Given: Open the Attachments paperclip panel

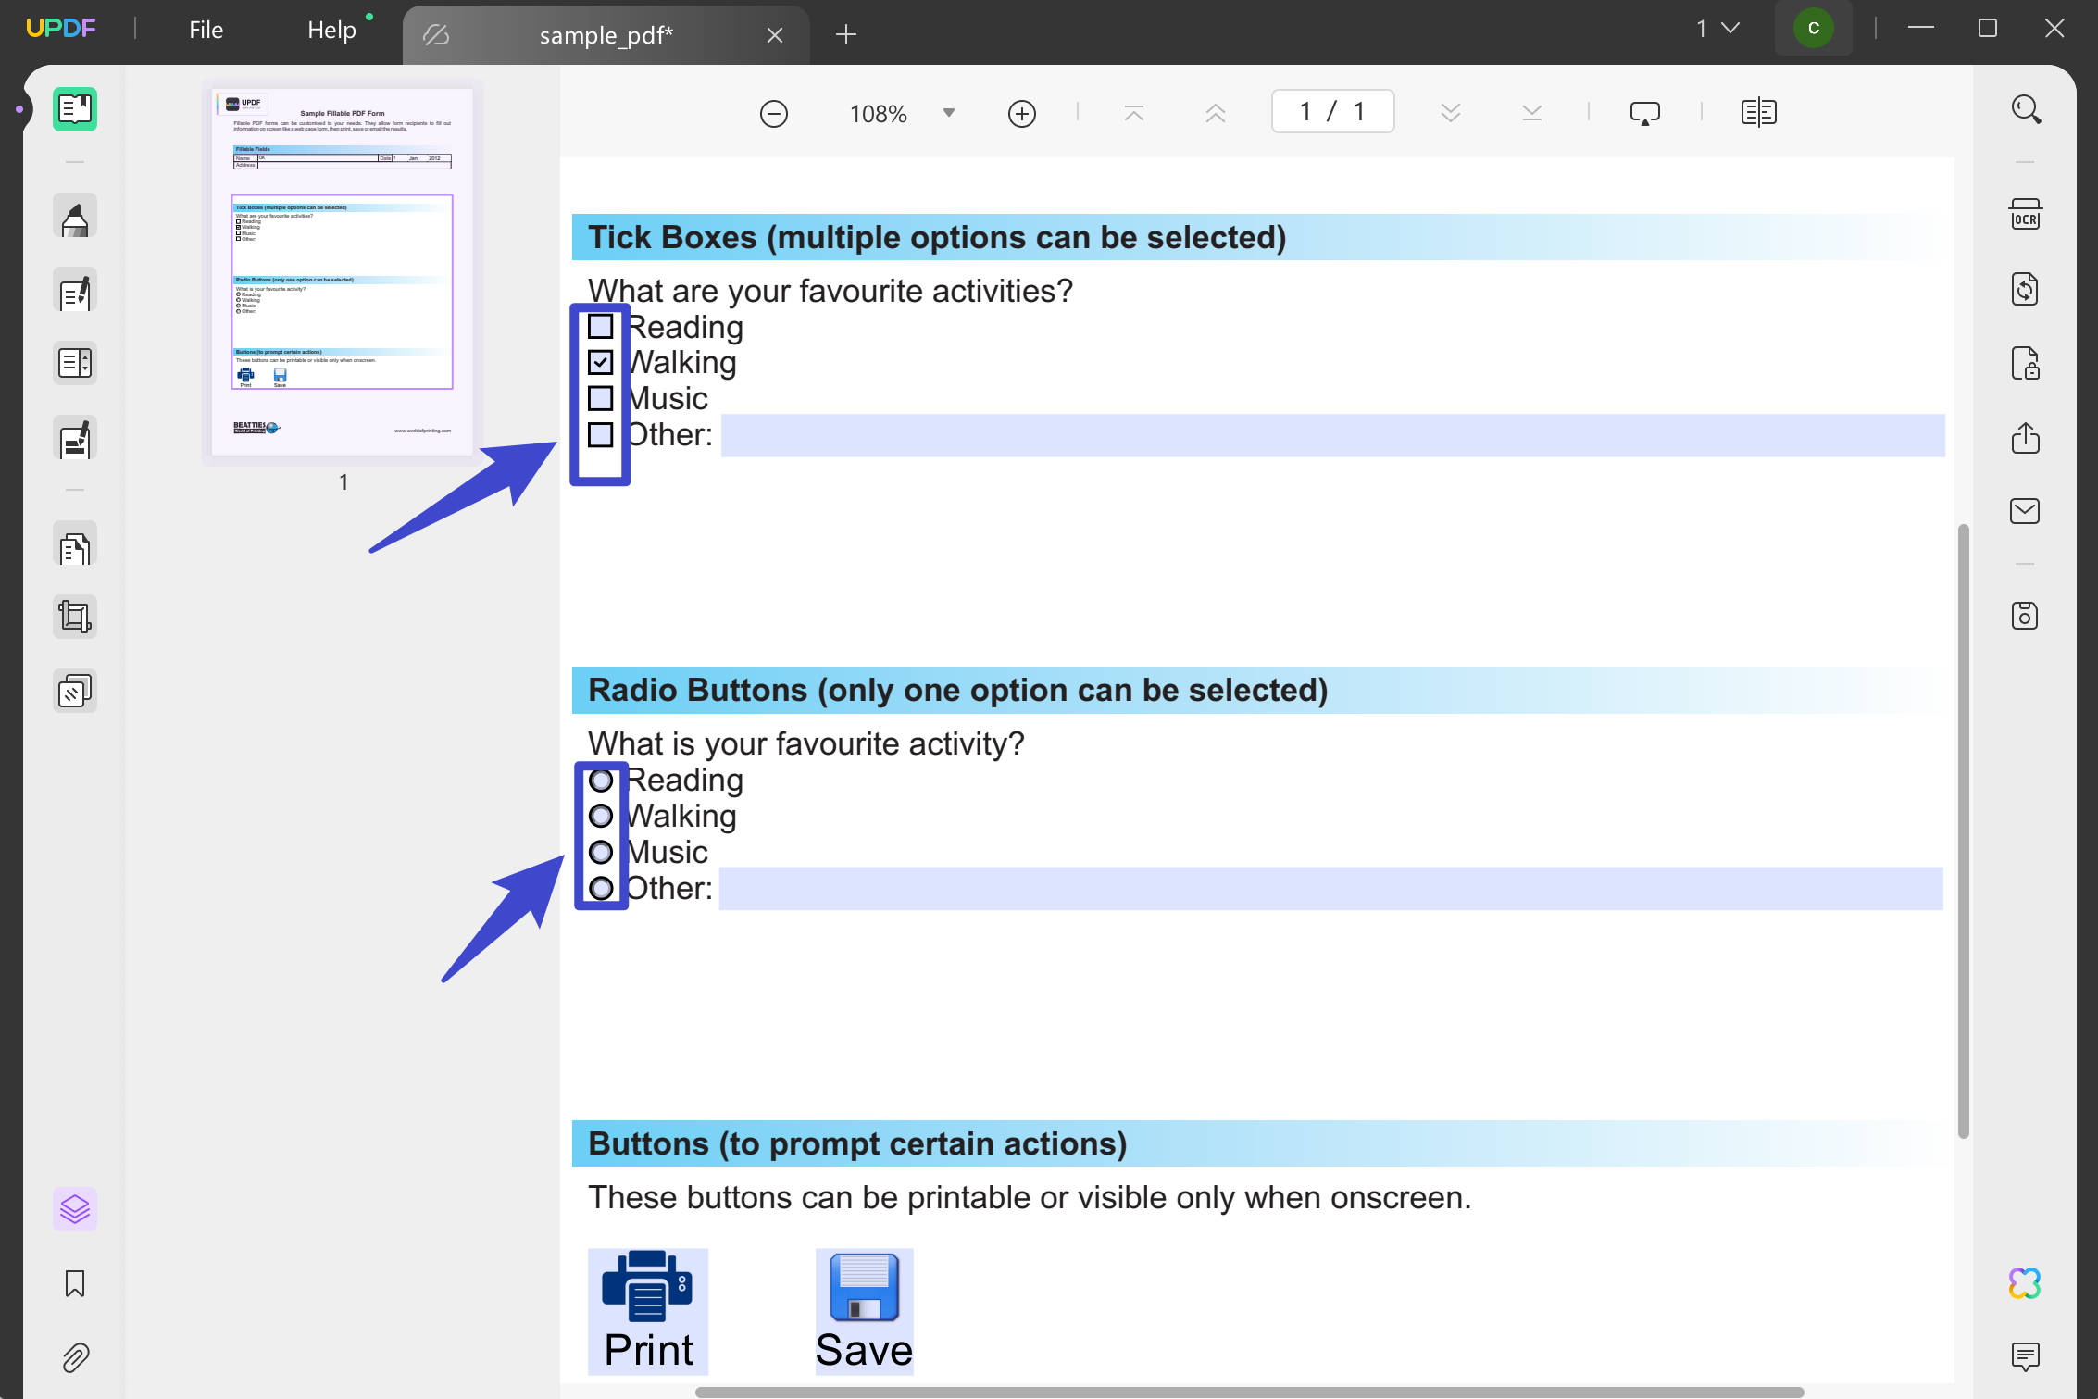Looking at the screenshot, I should click(x=75, y=1358).
